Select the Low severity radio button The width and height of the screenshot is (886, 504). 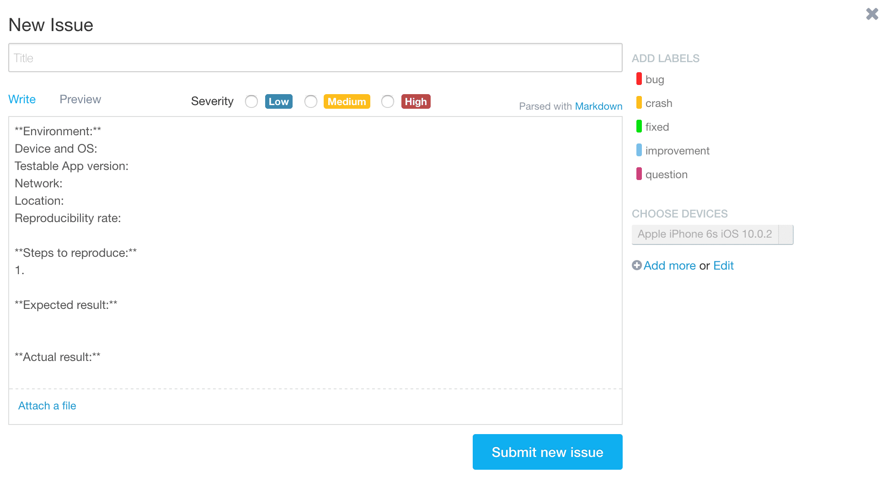[x=251, y=101]
